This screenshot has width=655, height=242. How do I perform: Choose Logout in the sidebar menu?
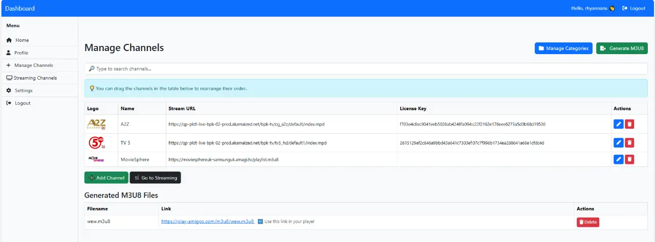tap(39, 103)
